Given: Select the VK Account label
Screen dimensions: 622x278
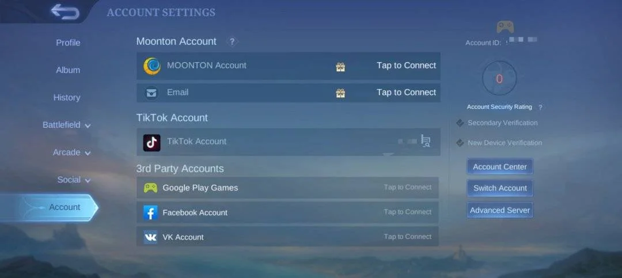Looking at the screenshot, I should [x=183, y=238].
